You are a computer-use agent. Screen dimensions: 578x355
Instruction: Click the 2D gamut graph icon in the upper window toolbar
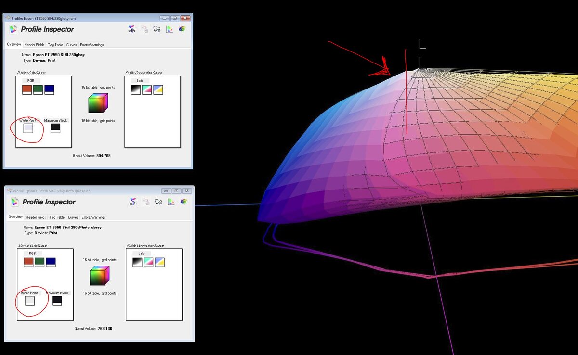(169, 29)
